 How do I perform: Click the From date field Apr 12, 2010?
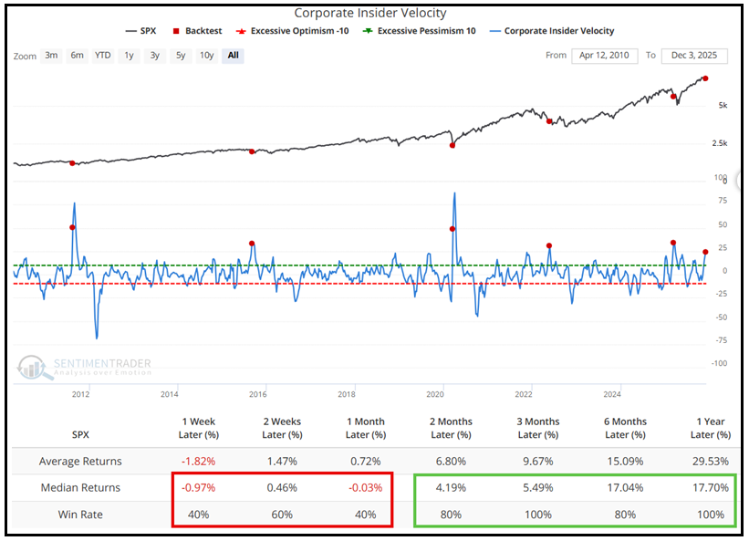(605, 56)
